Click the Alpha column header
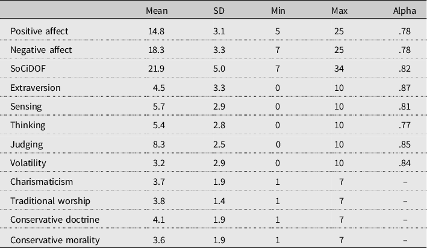The width and height of the screenshot is (427, 248). [x=404, y=11]
